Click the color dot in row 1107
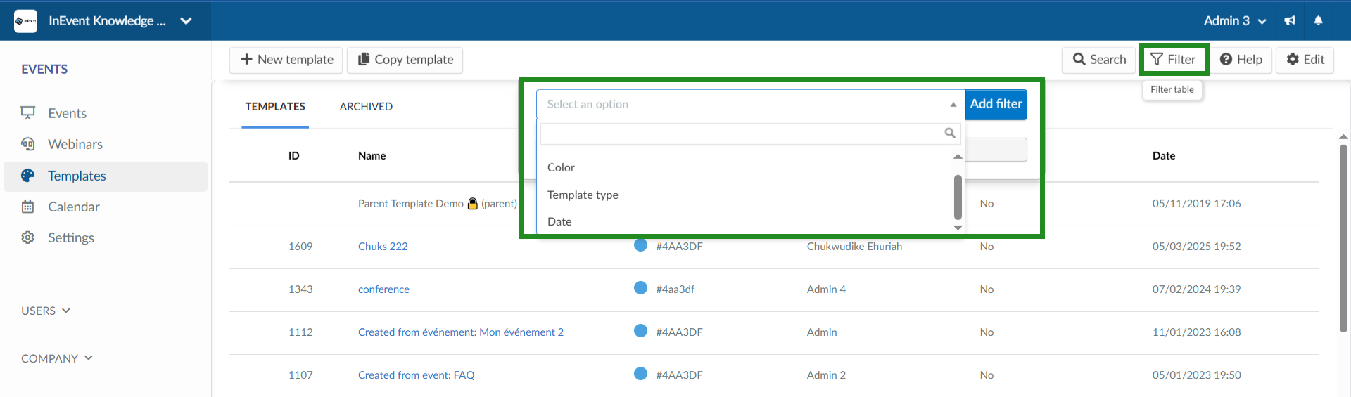Viewport: 1351px width, 397px height. click(640, 374)
